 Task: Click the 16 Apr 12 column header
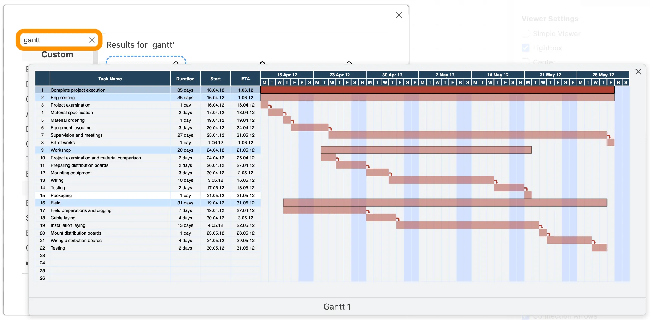(287, 75)
